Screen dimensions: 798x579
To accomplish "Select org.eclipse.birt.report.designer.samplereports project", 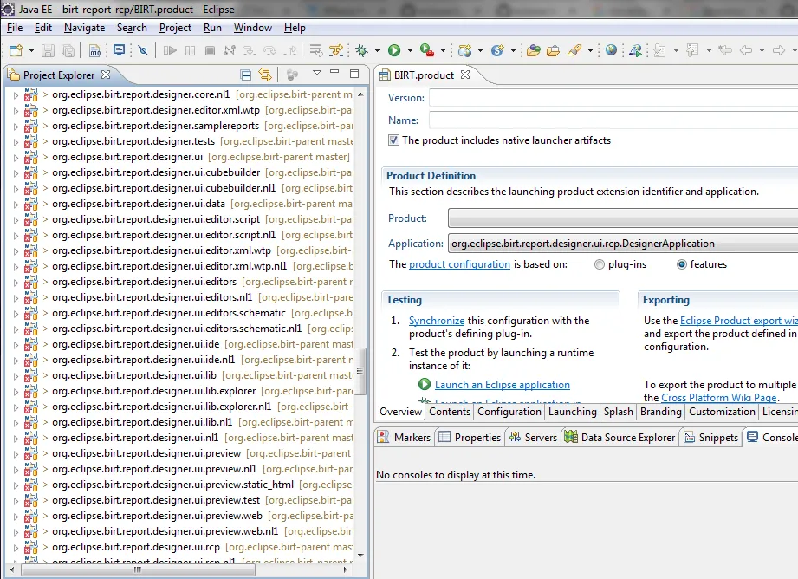I will [155, 126].
